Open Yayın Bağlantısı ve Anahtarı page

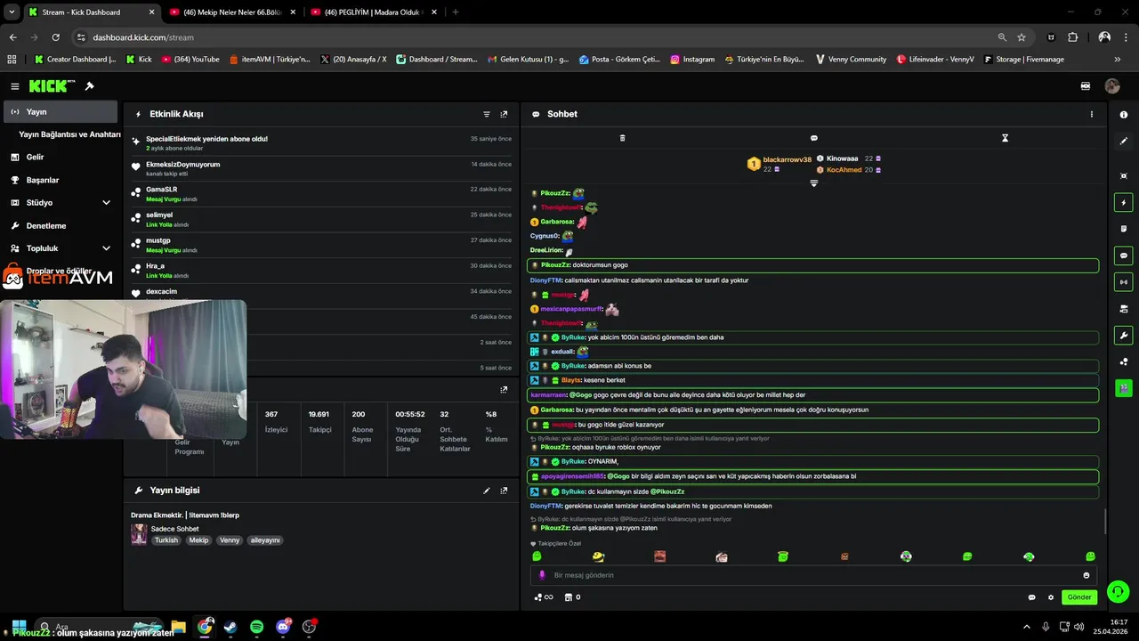69,134
